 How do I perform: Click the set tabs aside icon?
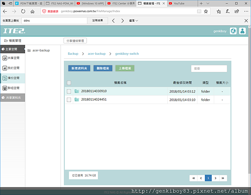point(10,3)
